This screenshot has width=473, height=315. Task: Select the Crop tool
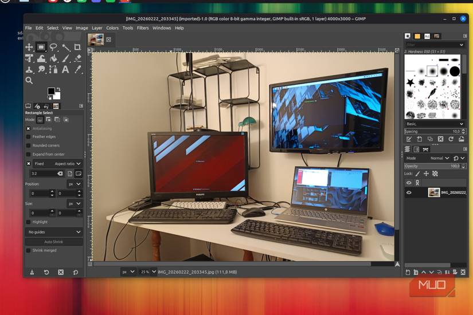pos(77,47)
